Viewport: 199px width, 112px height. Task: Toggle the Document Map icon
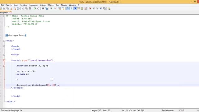click(x=82, y=8)
